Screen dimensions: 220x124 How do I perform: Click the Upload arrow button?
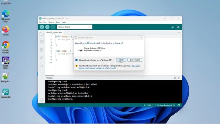click(47, 27)
